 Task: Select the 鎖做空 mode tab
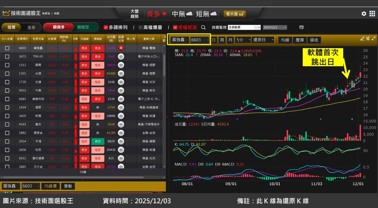(83, 27)
